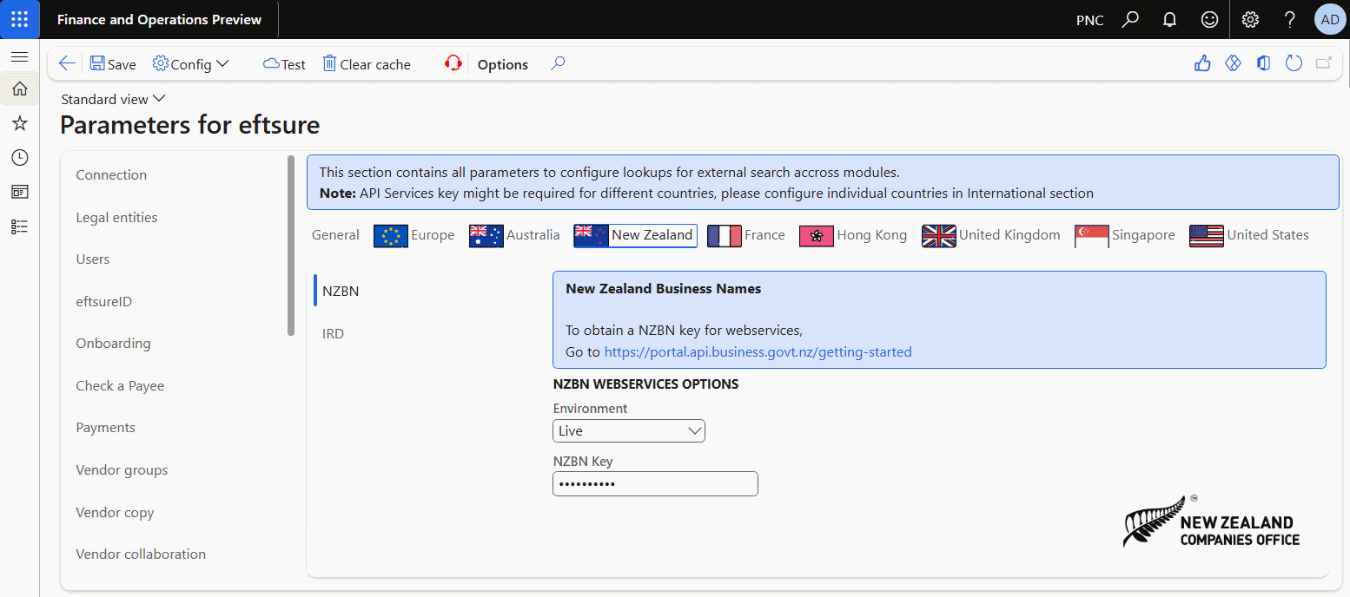Open Workspaces icon in sidebar
1350x597 pixels.
point(19,192)
